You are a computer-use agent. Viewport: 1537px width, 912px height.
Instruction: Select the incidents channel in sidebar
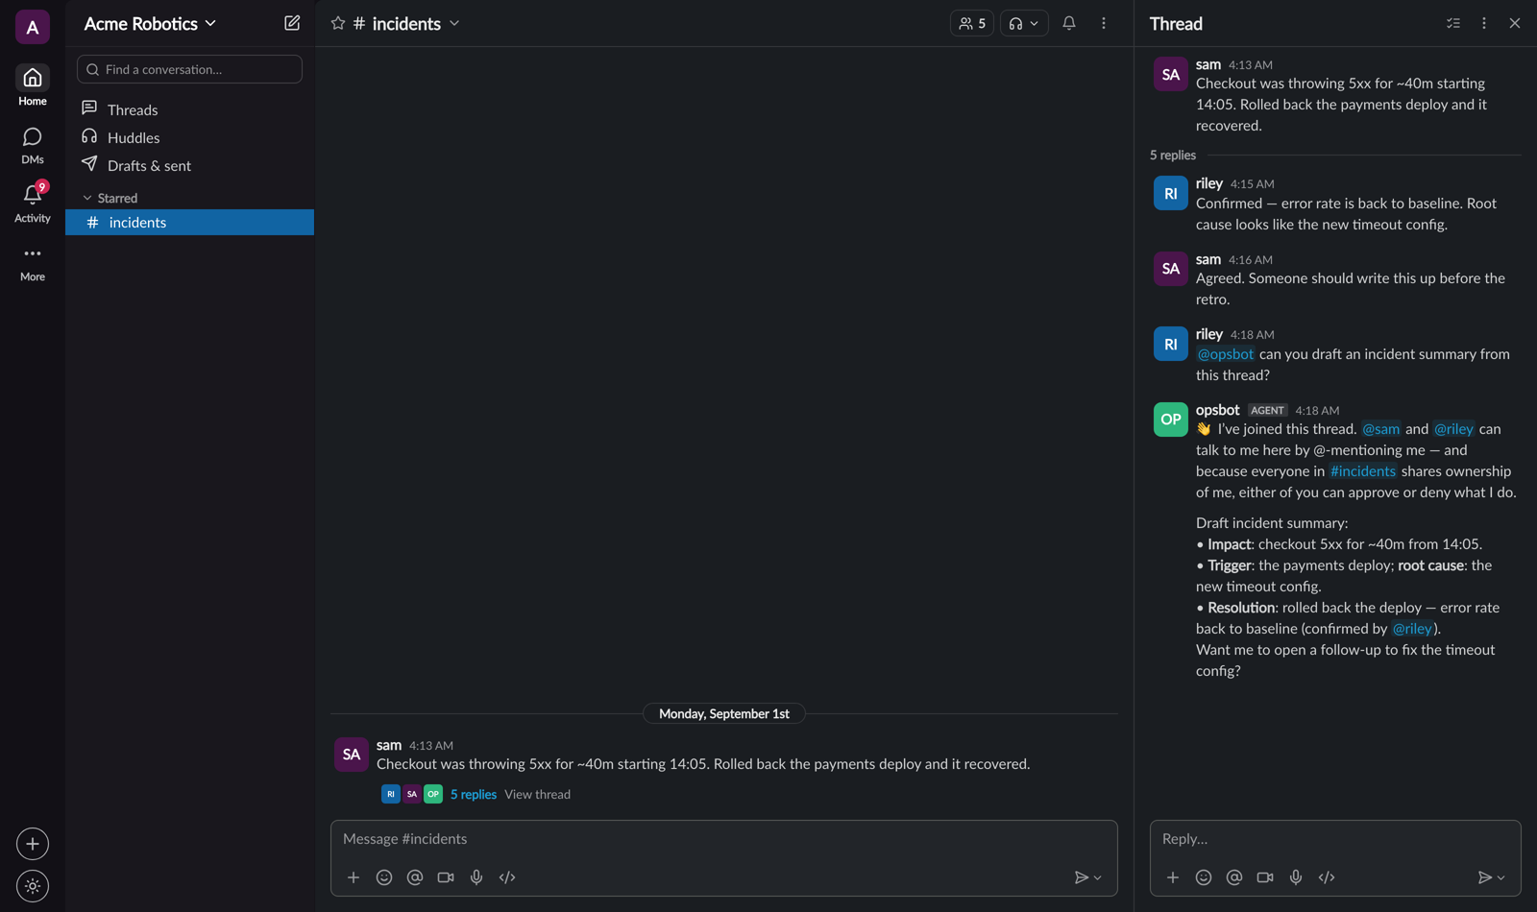[x=189, y=222]
